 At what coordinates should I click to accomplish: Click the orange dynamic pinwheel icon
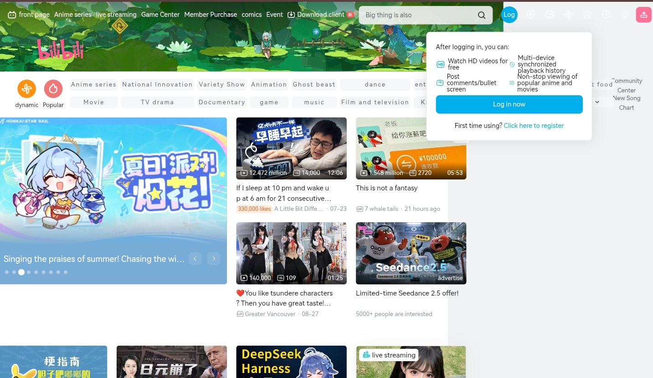(x=26, y=89)
